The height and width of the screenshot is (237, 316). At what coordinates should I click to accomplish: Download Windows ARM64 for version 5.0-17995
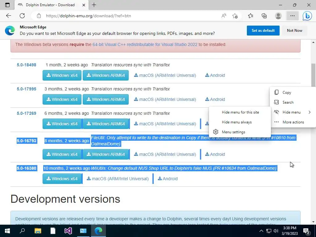point(106,99)
